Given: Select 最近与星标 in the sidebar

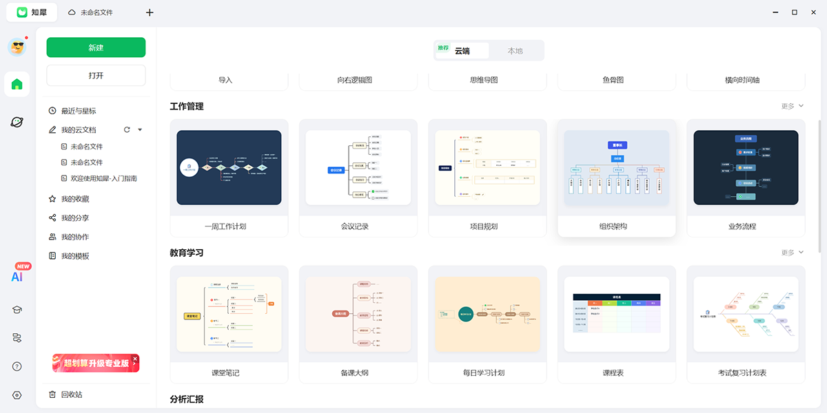Looking at the screenshot, I should pyautogui.click(x=79, y=110).
